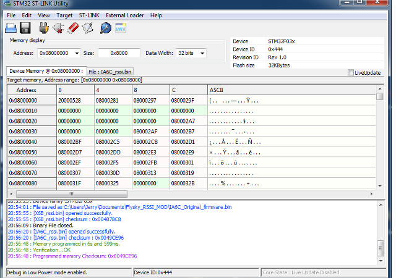The width and height of the screenshot is (396, 278).
Task: Click the Full chip erase icon
Action: (x=73, y=28)
